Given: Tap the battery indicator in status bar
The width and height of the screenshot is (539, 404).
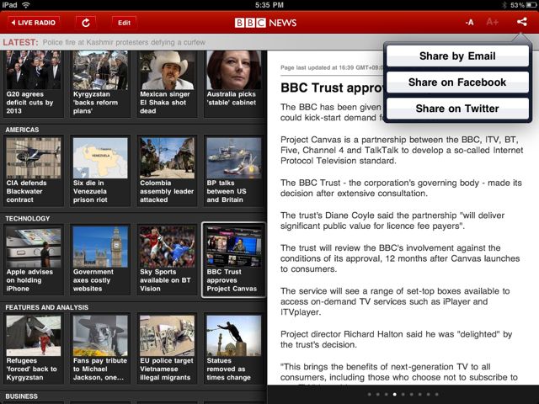Looking at the screenshot, I should pos(531,5).
